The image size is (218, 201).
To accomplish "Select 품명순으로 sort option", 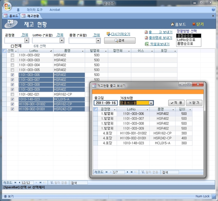I will click(x=189, y=44).
